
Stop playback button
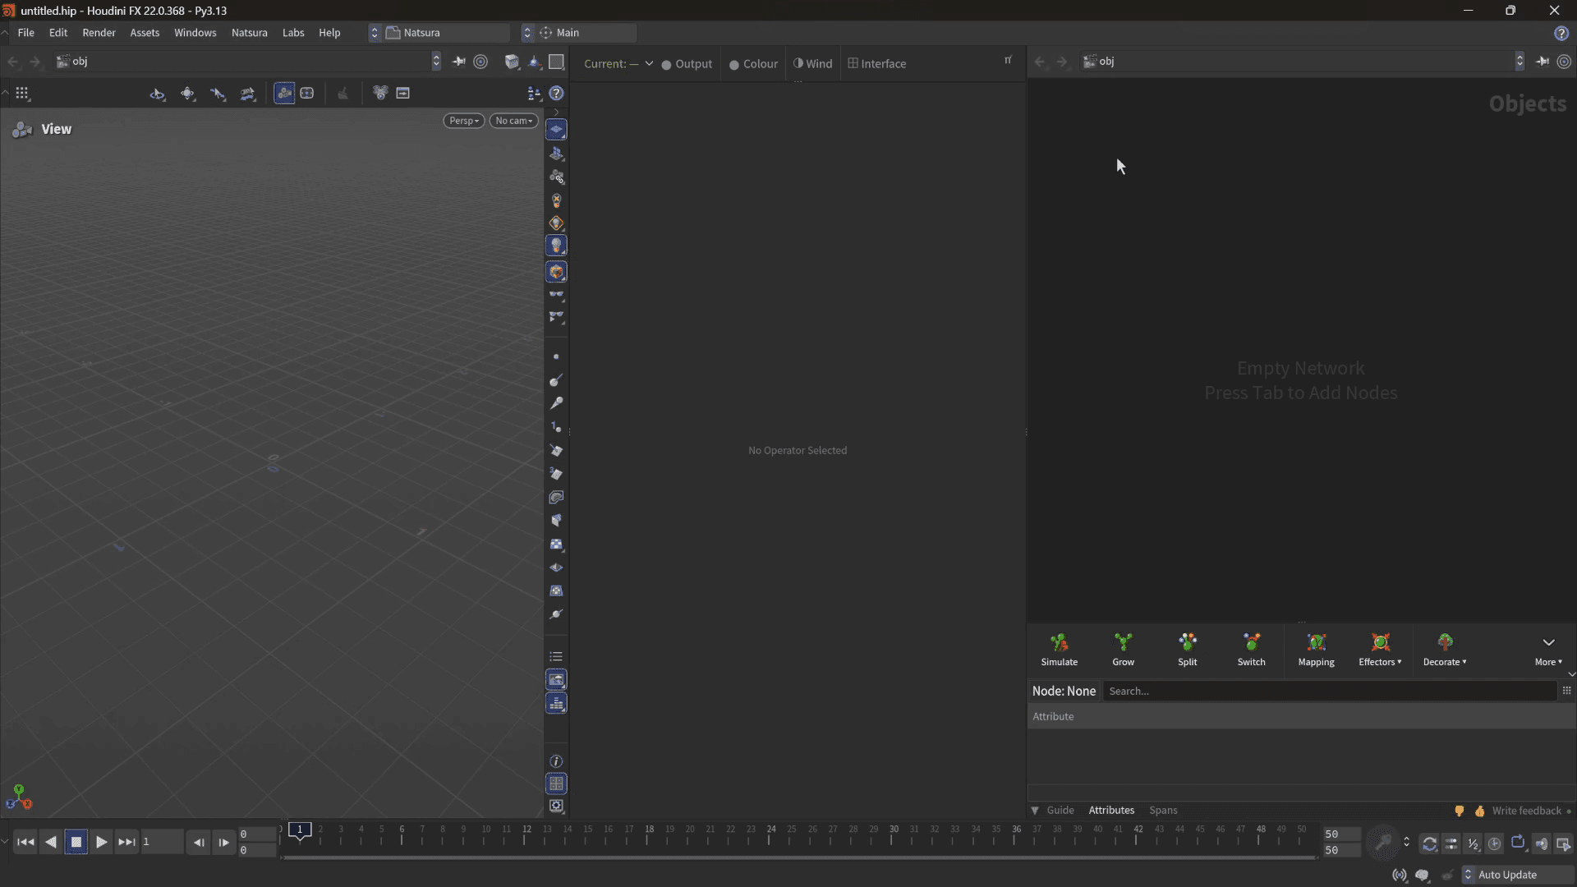click(76, 842)
